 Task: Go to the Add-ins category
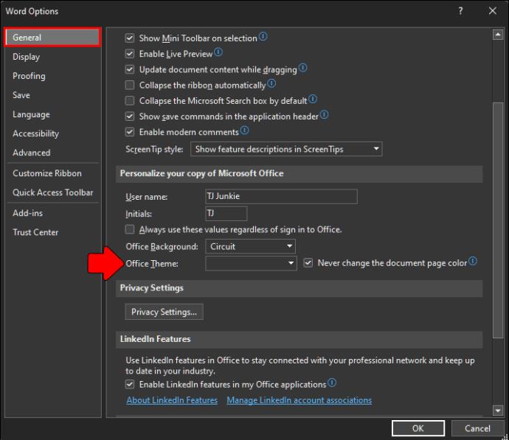pos(52,213)
